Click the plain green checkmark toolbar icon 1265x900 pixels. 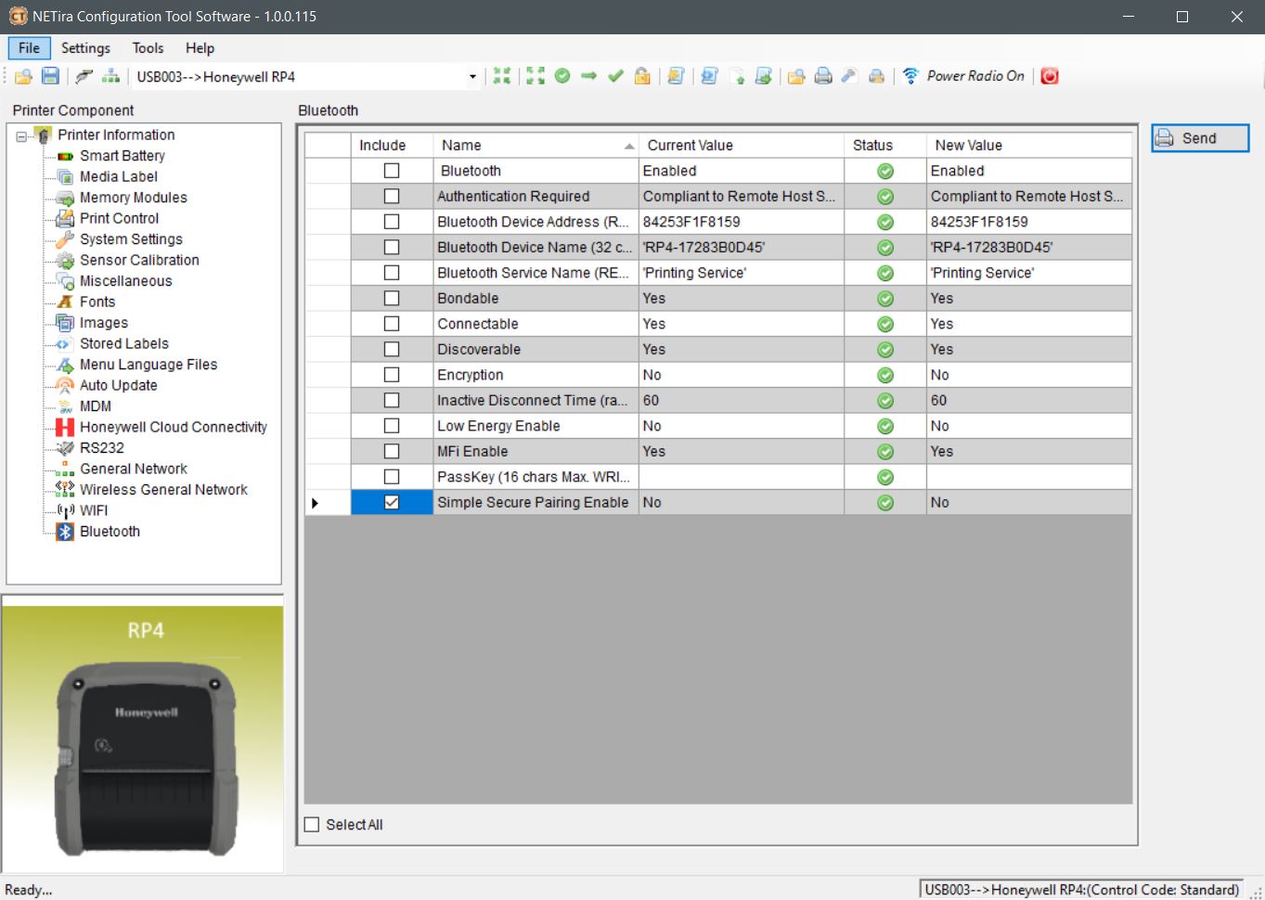pos(614,76)
